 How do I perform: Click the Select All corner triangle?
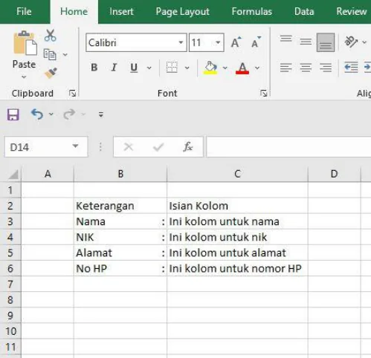click(13, 174)
